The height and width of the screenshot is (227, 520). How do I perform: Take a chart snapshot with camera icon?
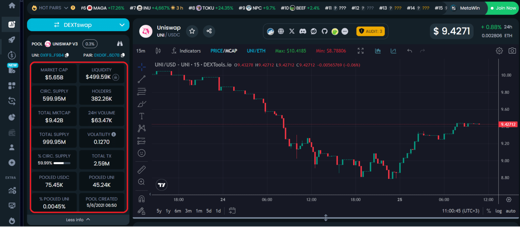512,50
